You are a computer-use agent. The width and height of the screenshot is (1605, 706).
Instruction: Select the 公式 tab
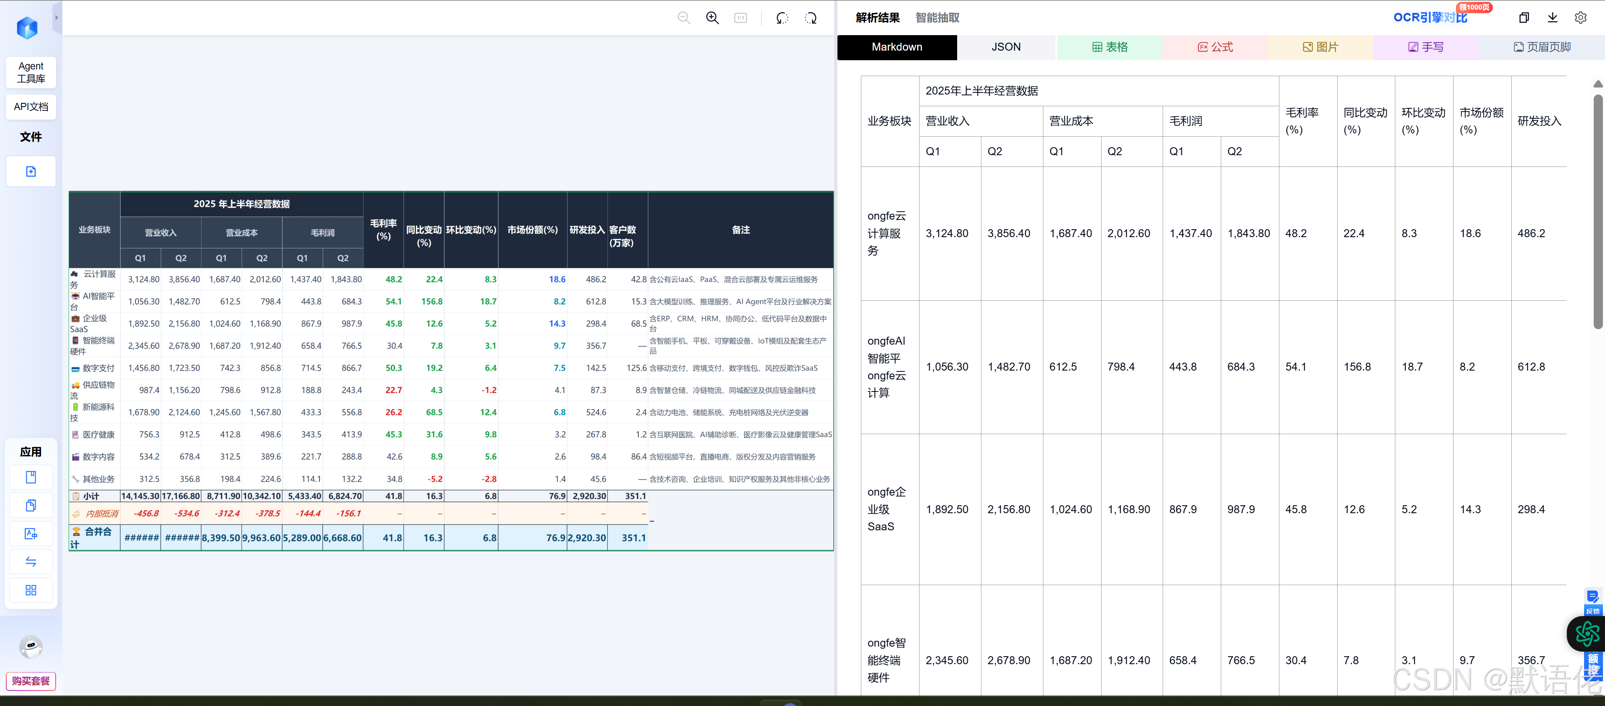1215,47
